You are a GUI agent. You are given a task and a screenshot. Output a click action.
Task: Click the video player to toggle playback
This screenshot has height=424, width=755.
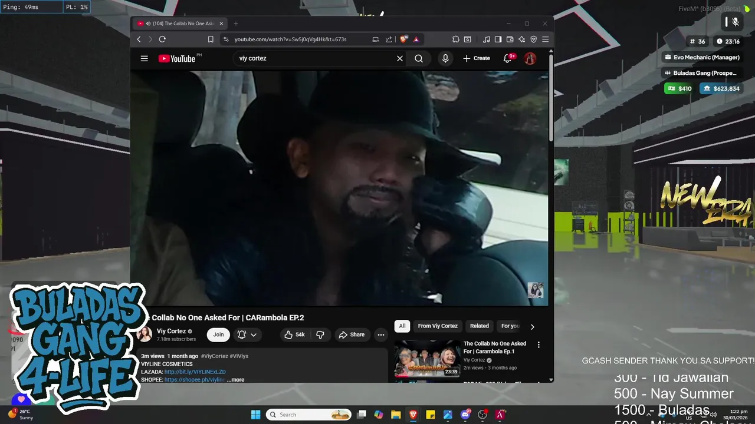pyautogui.click(x=339, y=188)
